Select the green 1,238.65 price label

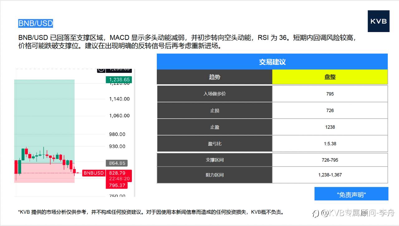(119, 80)
